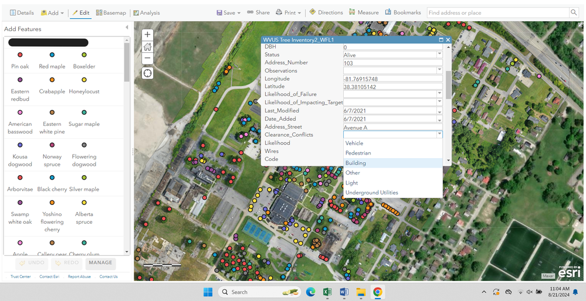Viewport: 586px width, 301px height.
Task: Select the Norway spruce template
Action: 52,155
